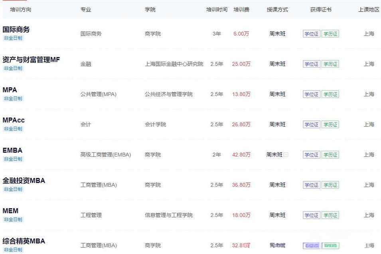The image size is (381, 254).
Task: Click the 非全日制 tag under MPAcc
Action: click(13, 129)
